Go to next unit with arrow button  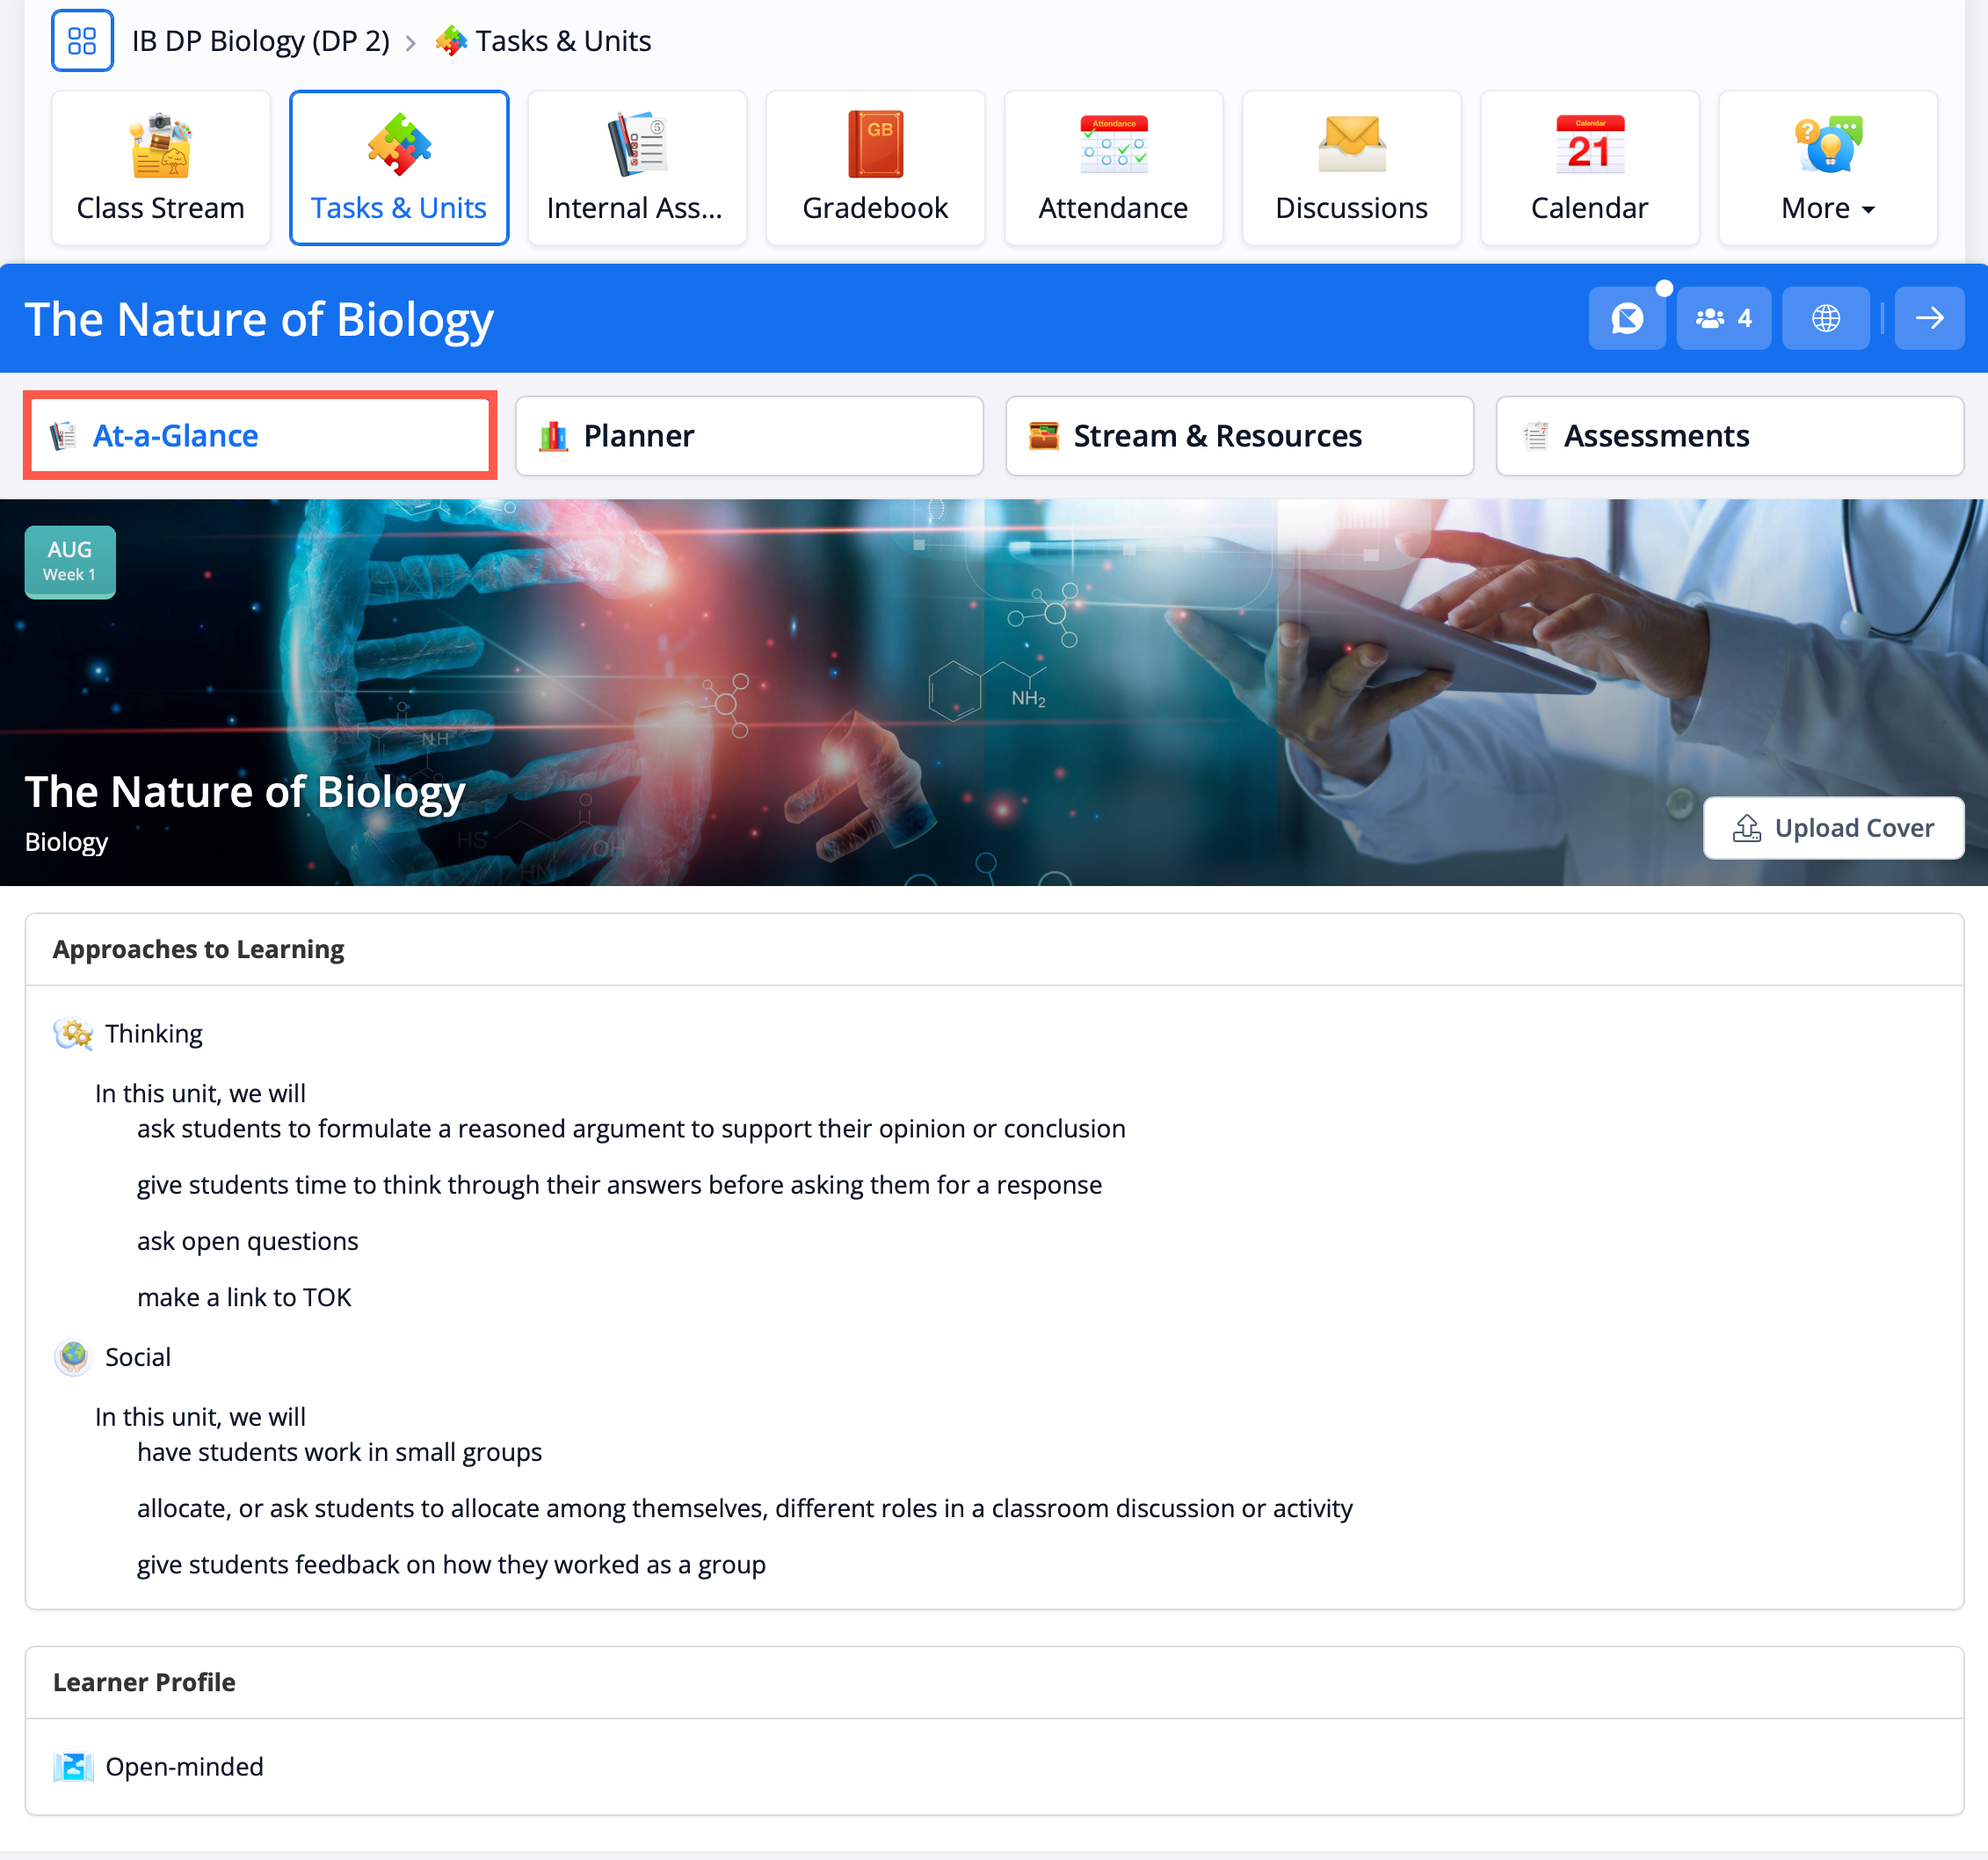[x=1929, y=318]
